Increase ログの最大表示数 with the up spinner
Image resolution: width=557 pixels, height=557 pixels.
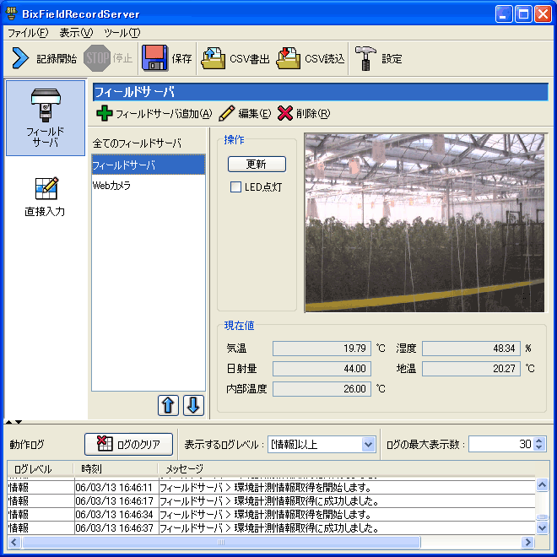click(x=539, y=440)
